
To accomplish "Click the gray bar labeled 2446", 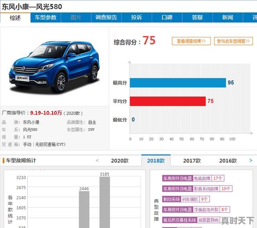I will click(x=84, y=210).
